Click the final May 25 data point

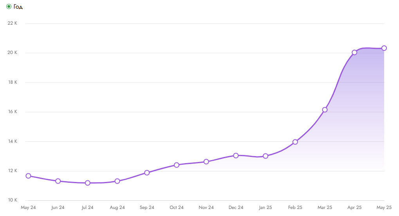click(x=384, y=48)
